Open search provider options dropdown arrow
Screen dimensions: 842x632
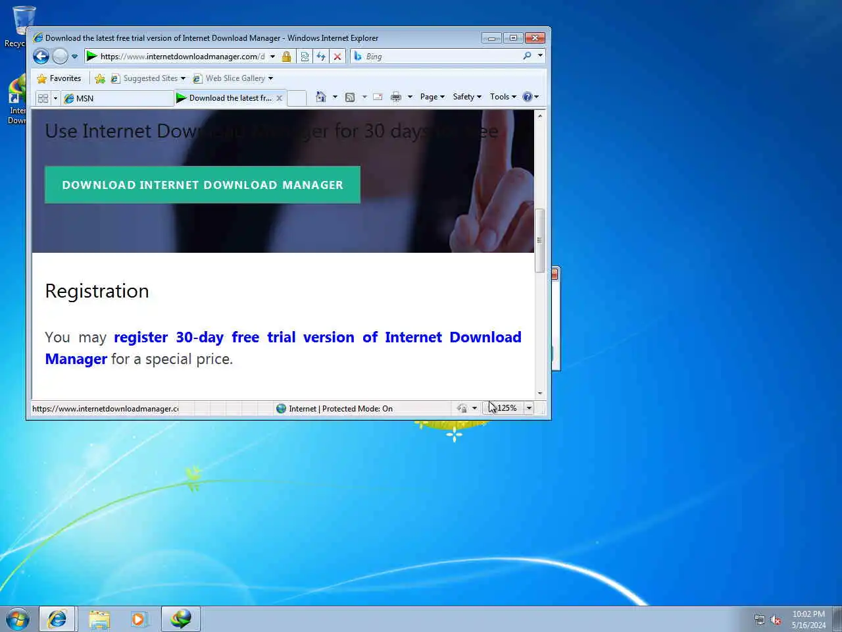tap(540, 56)
